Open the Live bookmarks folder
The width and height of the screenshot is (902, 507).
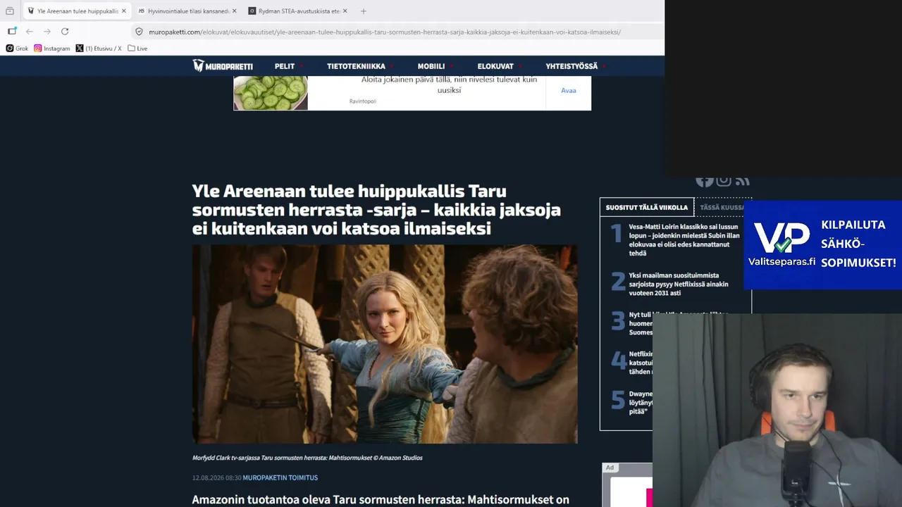pyautogui.click(x=137, y=49)
